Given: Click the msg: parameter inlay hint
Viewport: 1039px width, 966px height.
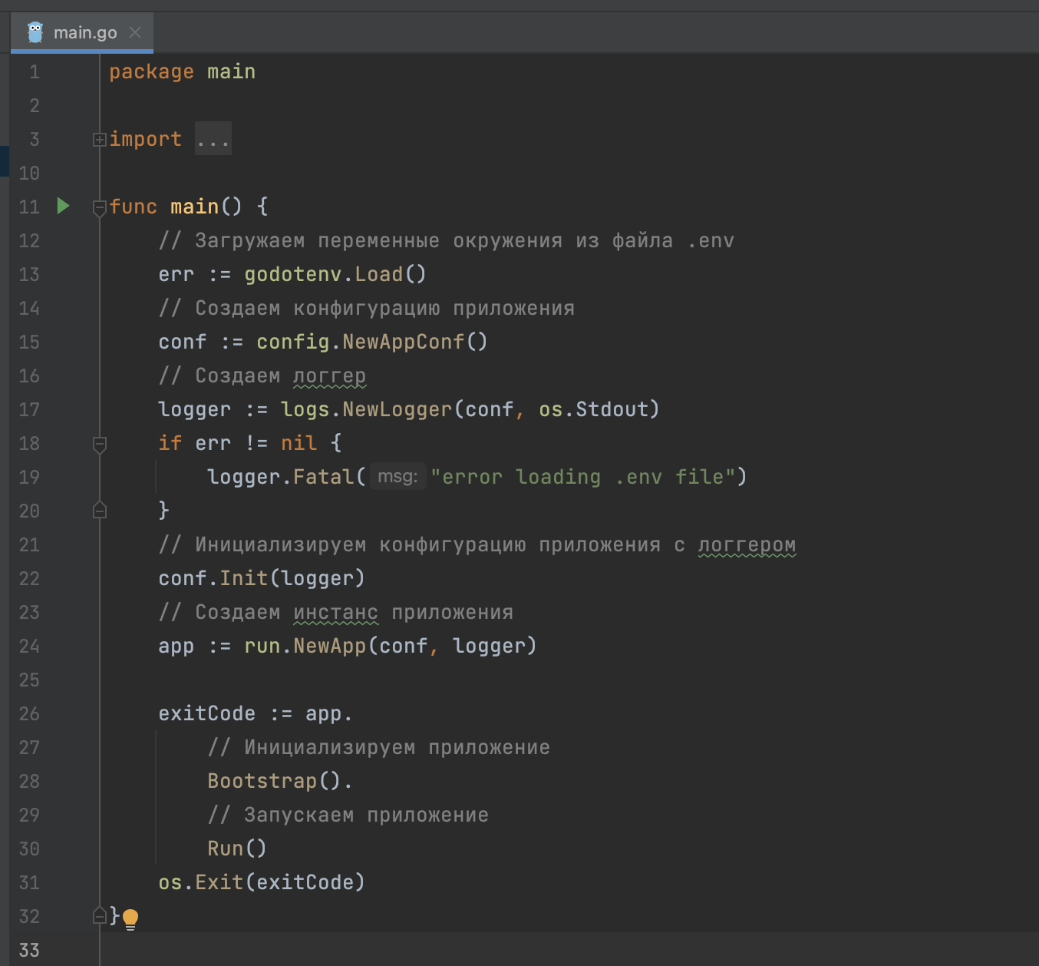Looking at the screenshot, I should point(397,477).
